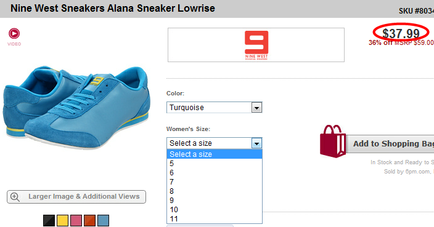Play the product video icon
The width and height of the screenshot is (434, 227).
point(14,33)
